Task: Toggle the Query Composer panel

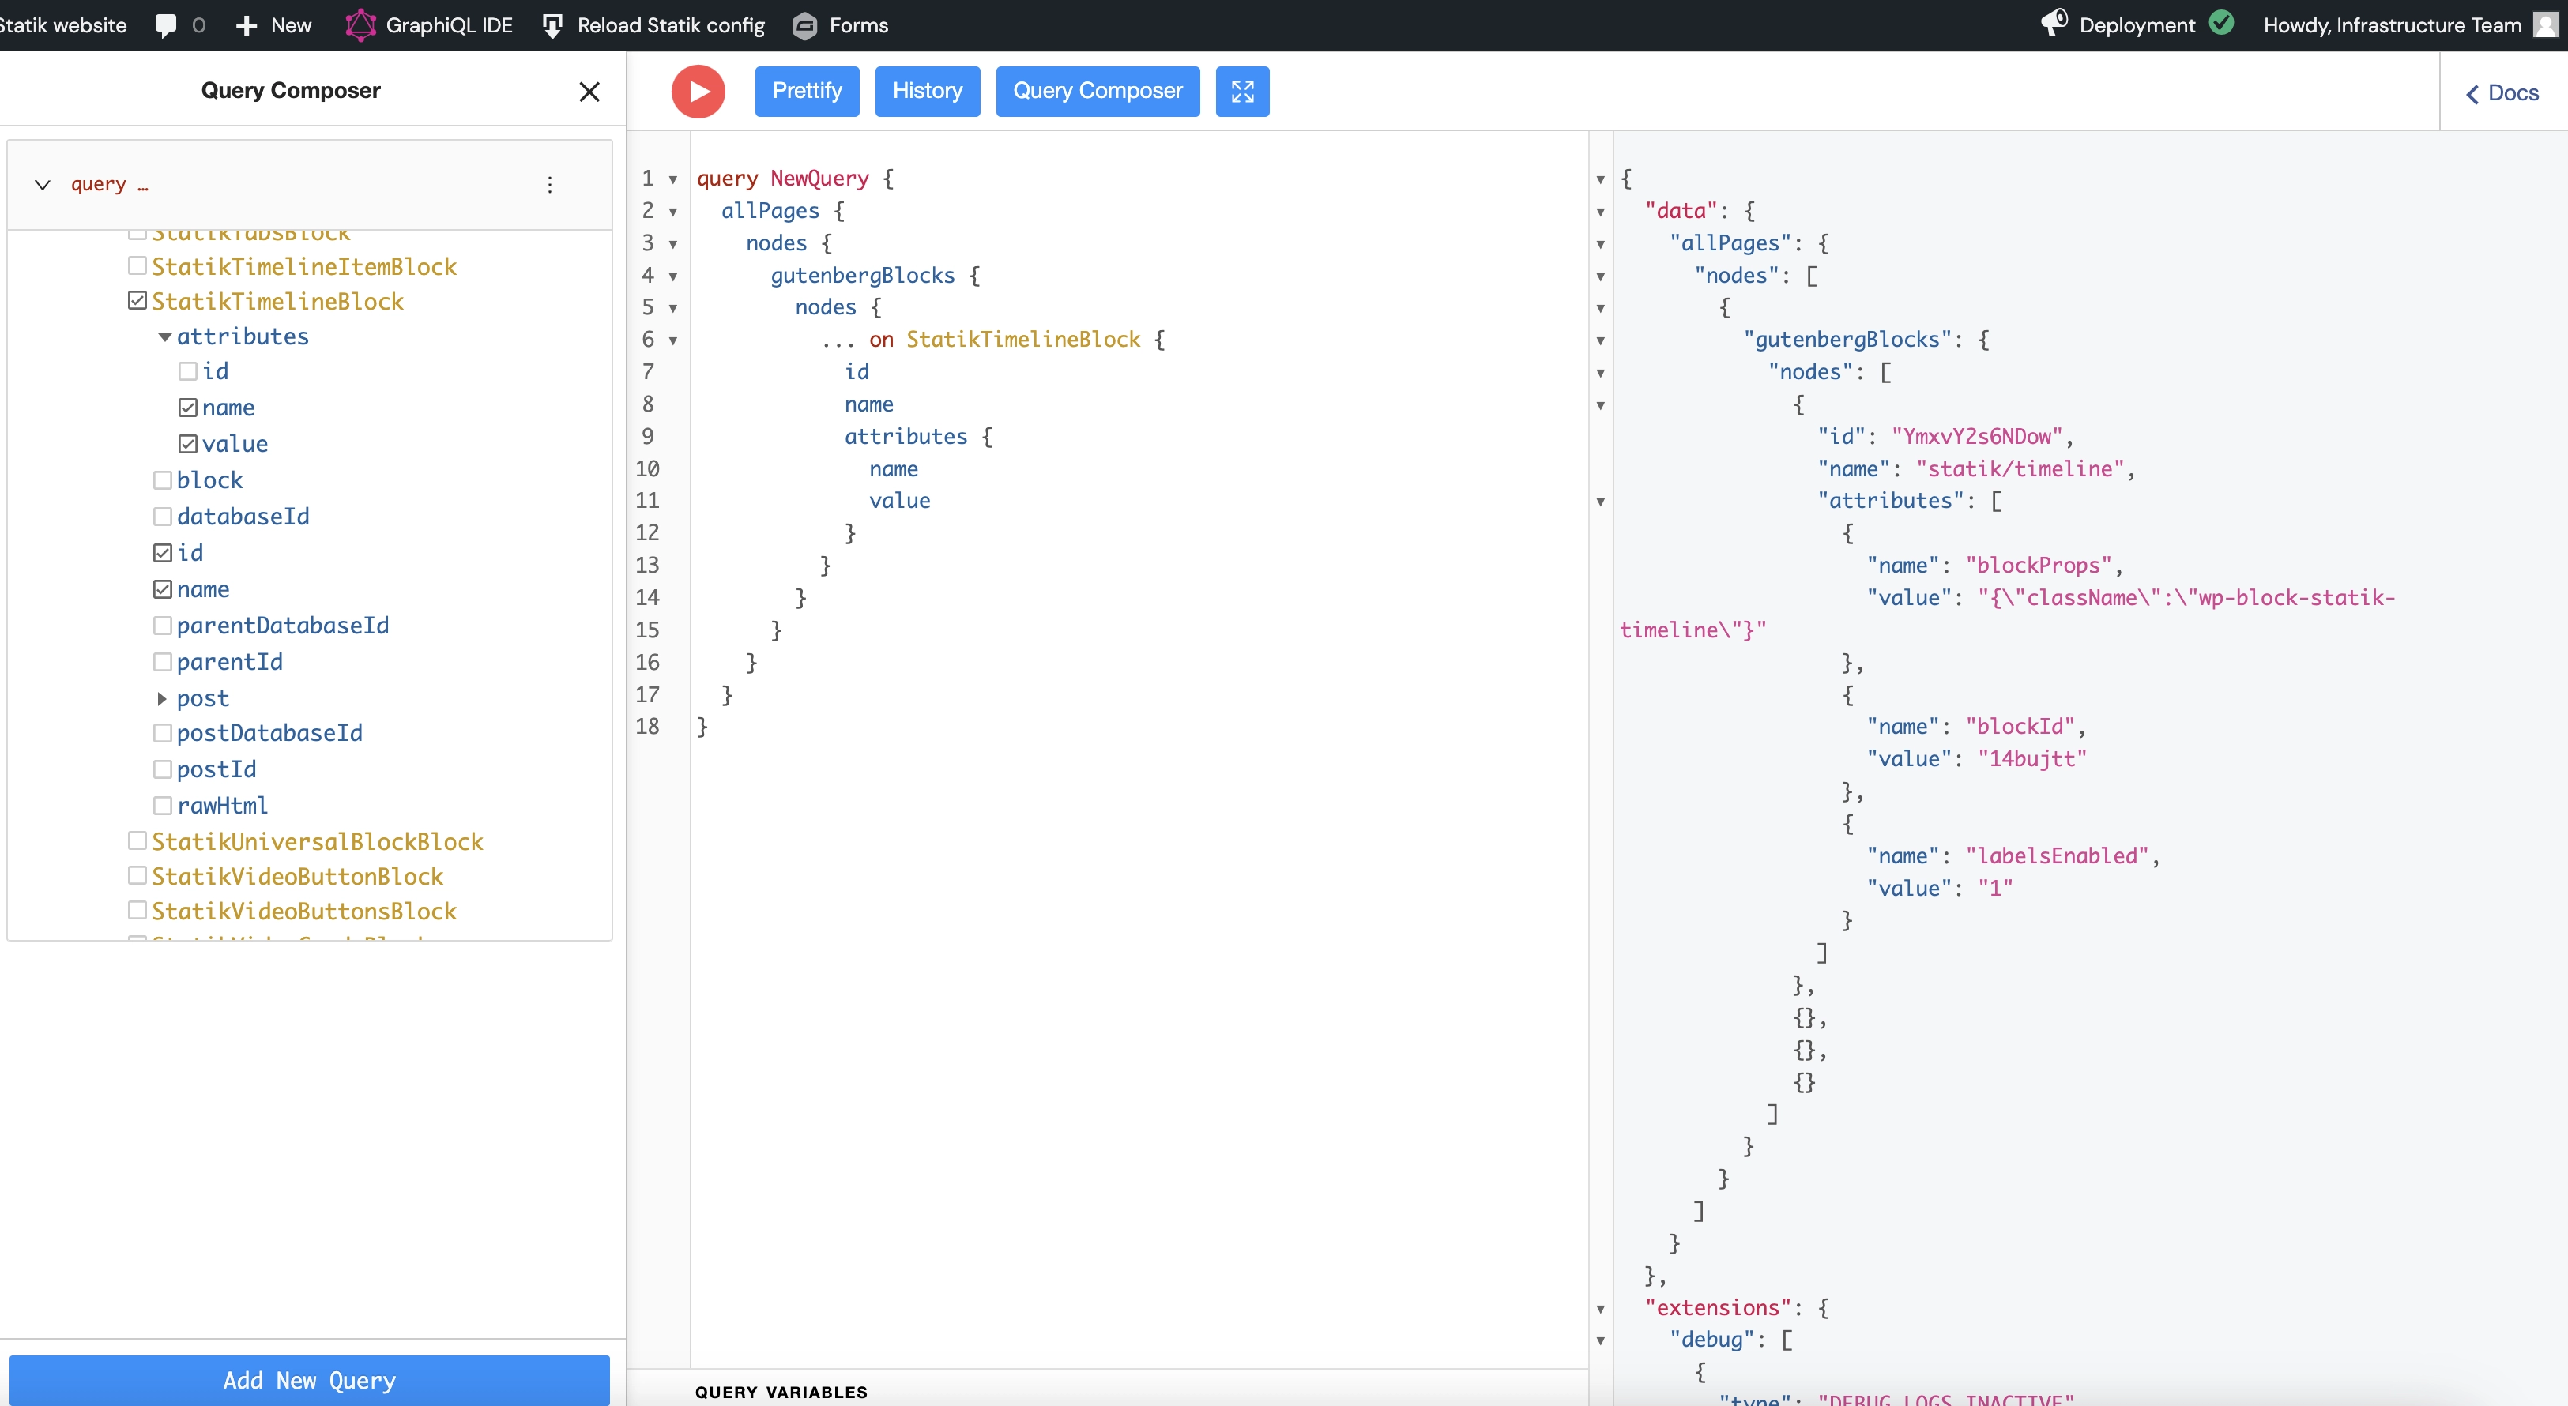Action: [x=1098, y=90]
